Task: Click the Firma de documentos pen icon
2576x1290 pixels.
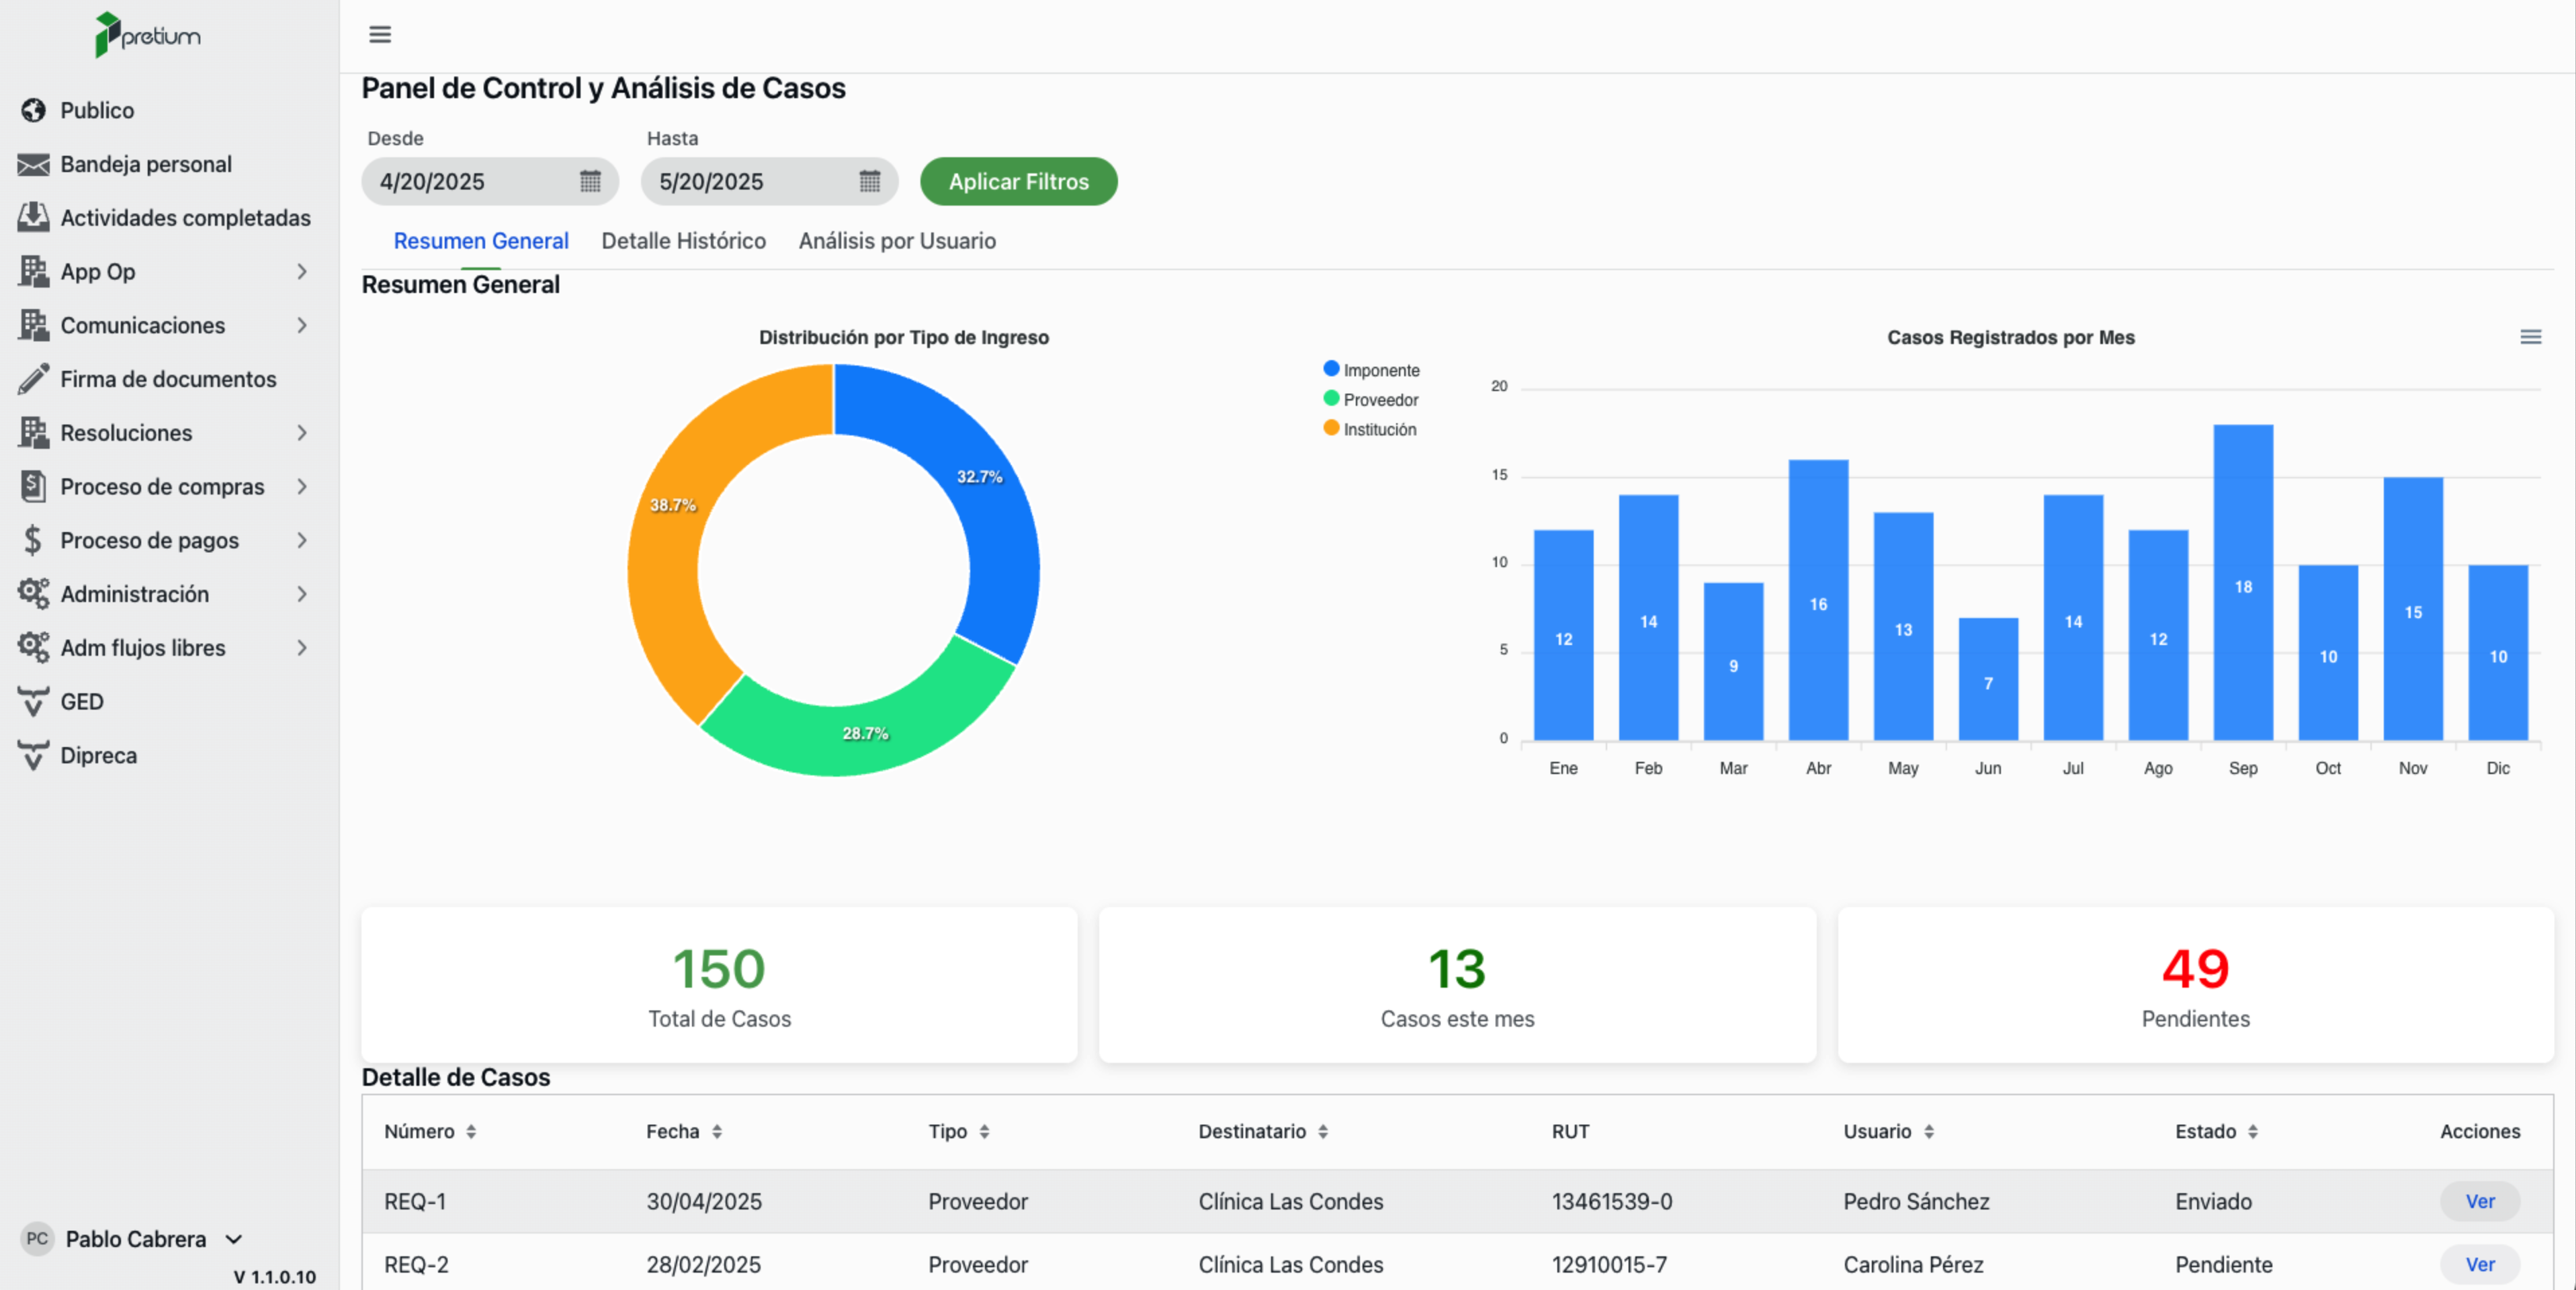Action: [33, 379]
